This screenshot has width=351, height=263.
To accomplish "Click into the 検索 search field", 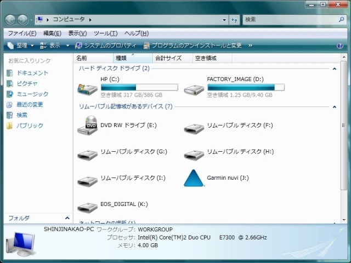I will point(290,20).
